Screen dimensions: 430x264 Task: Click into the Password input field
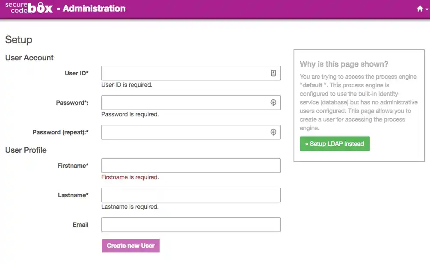185,103
